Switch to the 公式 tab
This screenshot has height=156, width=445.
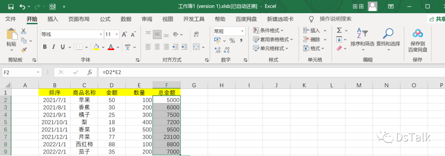click(105, 19)
